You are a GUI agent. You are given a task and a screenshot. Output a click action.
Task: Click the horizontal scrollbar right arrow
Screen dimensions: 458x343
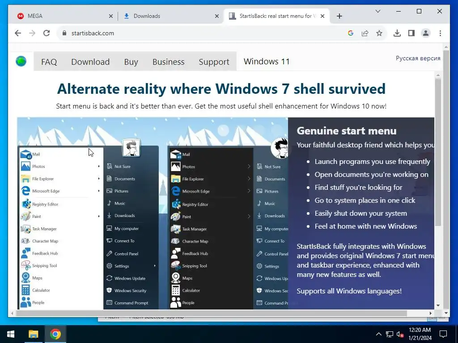(x=431, y=313)
